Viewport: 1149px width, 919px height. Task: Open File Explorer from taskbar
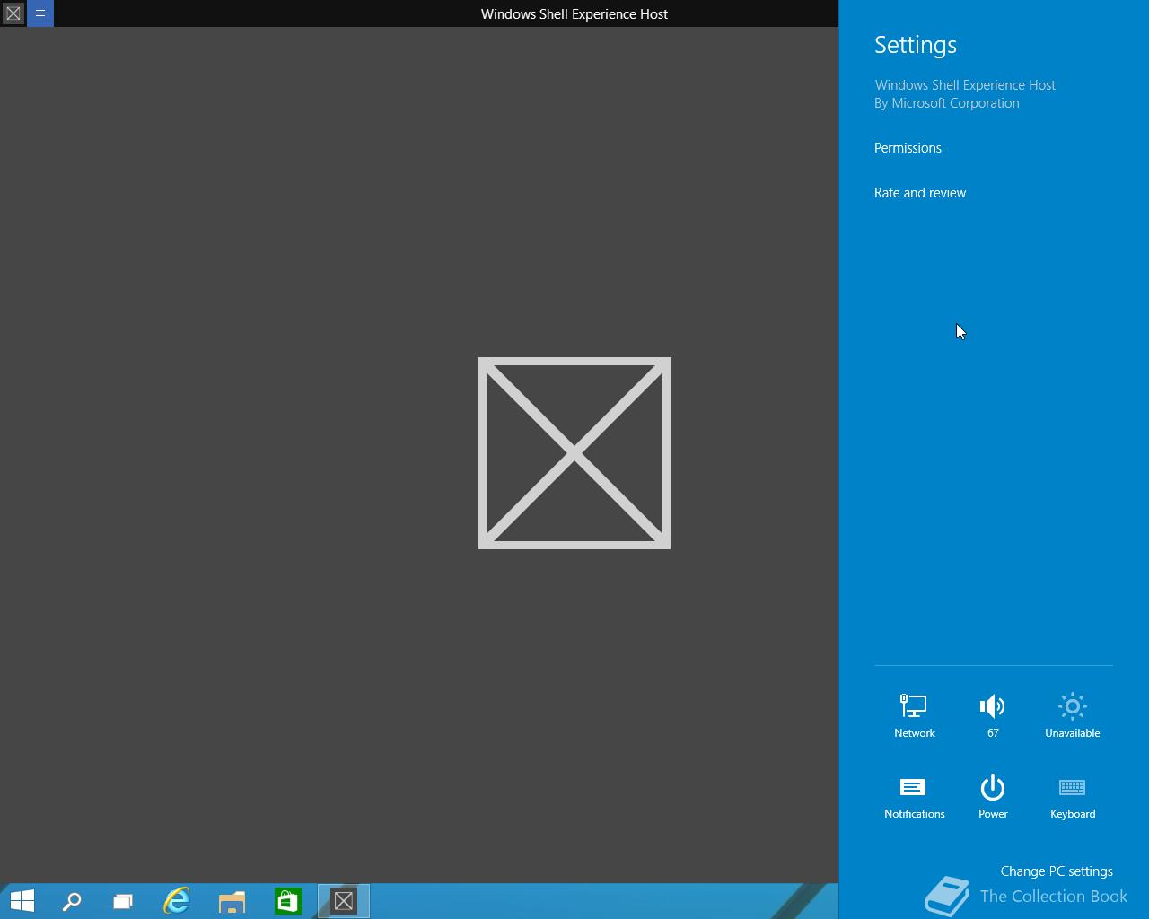232,901
